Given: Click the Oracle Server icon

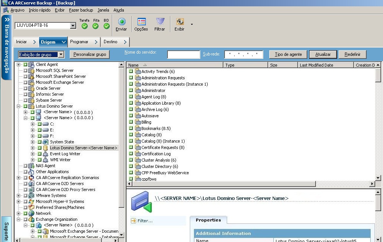Looking at the screenshot, I should pos(31,88).
